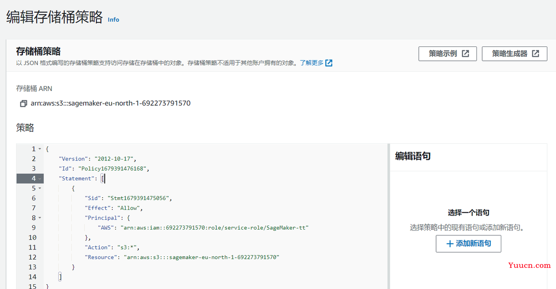Click line number 12 in the gutter
Viewport: 556px width, 289px height.
point(32,257)
